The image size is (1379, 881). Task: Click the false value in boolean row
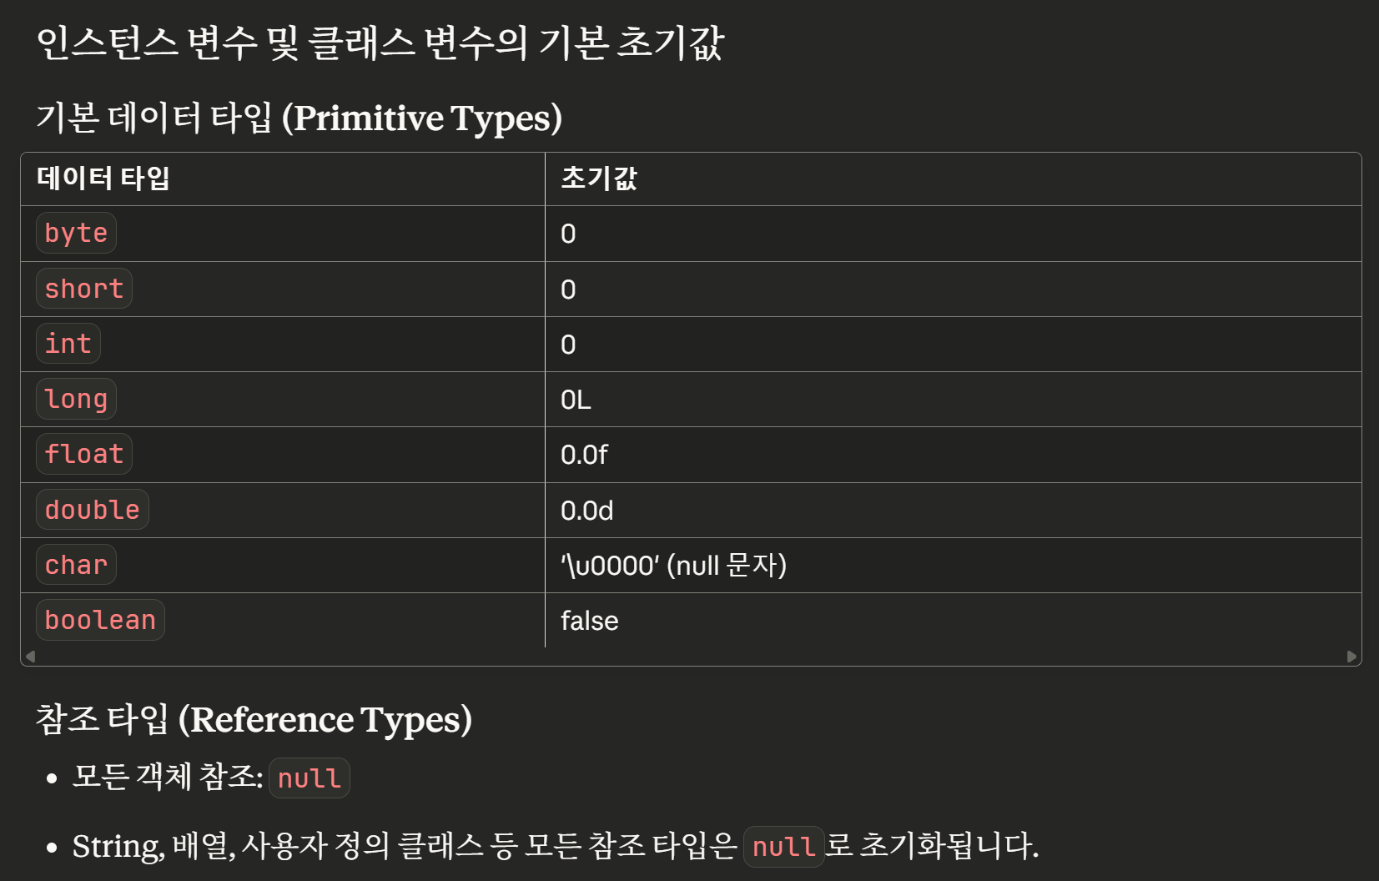click(x=589, y=622)
